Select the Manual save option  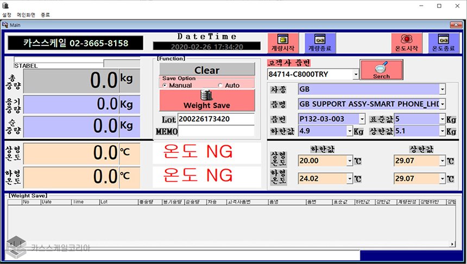pyautogui.click(x=165, y=86)
